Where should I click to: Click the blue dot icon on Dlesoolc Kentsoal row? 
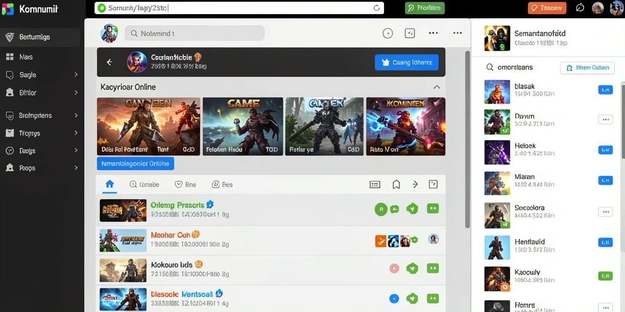pyautogui.click(x=394, y=299)
